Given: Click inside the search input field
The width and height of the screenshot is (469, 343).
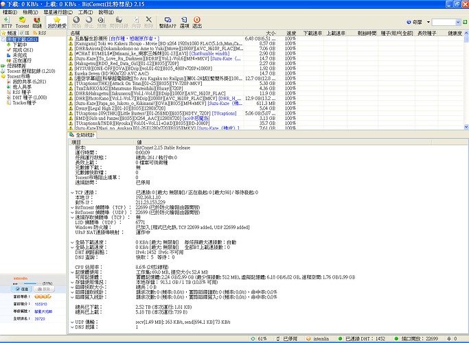Looking at the screenshot, I should pos(444,22).
